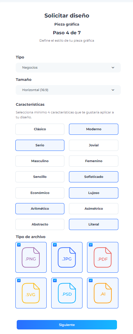Image resolution: width=133 pixels, height=334 pixels.
Task: Click the .PDF file icon
Action: tap(103, 257)
